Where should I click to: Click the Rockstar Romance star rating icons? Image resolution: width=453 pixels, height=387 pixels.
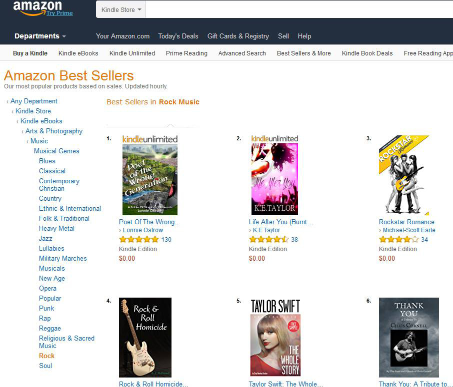[398, 240]
